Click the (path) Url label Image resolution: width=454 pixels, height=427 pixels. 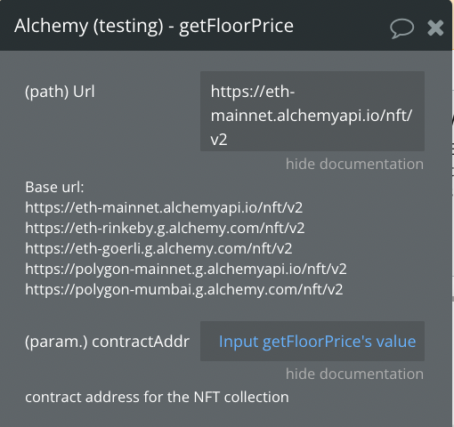pyautogui.click(x=60, y=92)
